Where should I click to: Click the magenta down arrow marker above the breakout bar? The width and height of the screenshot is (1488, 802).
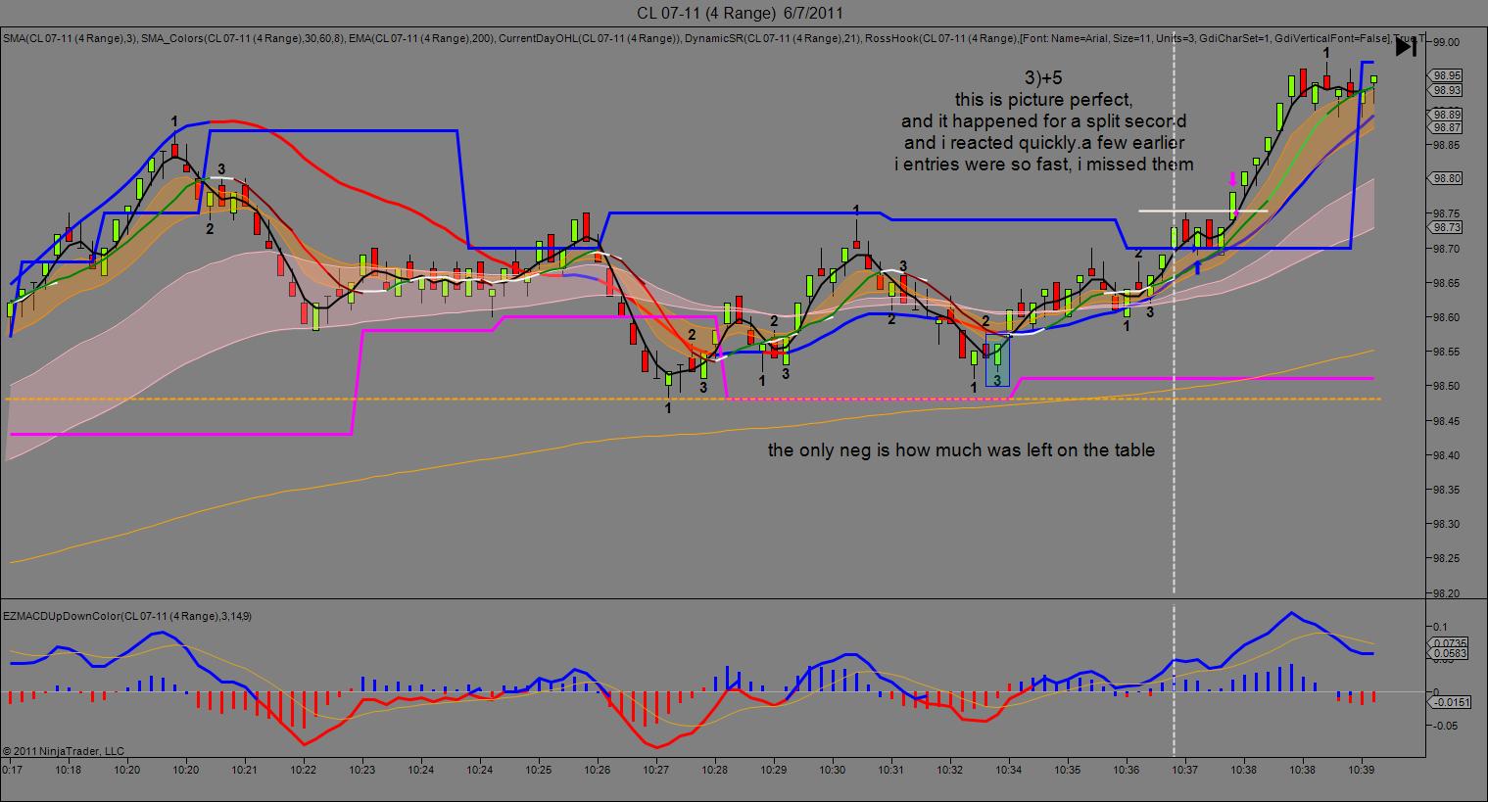click(x=1232, y=179)
